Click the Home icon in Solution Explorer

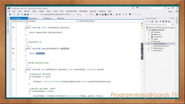click(152, 21)
